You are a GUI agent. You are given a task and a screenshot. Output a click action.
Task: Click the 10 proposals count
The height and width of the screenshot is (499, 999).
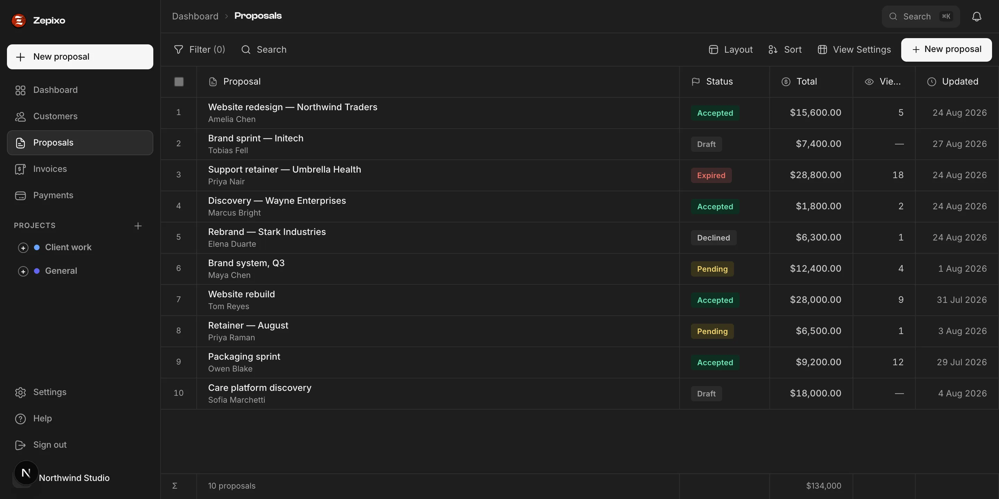(231, 486)
